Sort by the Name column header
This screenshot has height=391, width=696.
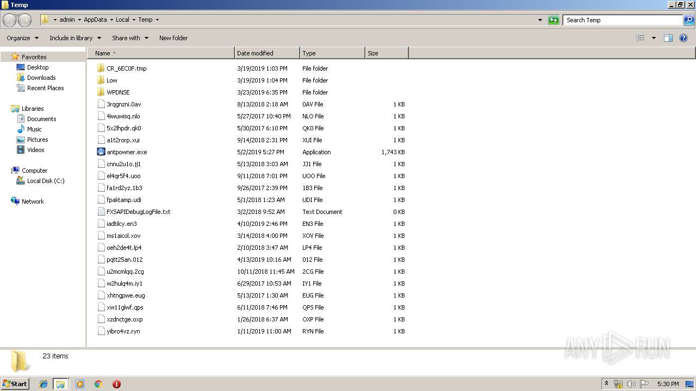pos(161,53)
